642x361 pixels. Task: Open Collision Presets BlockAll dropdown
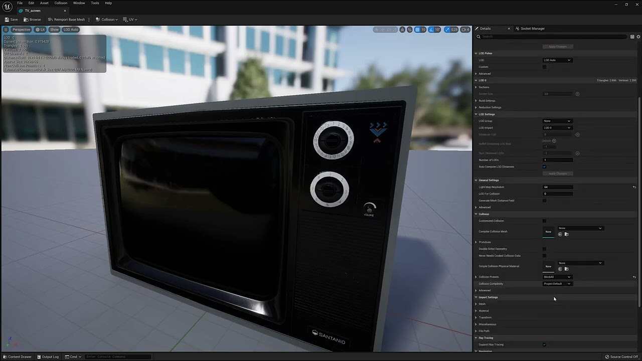click(557, 277)
